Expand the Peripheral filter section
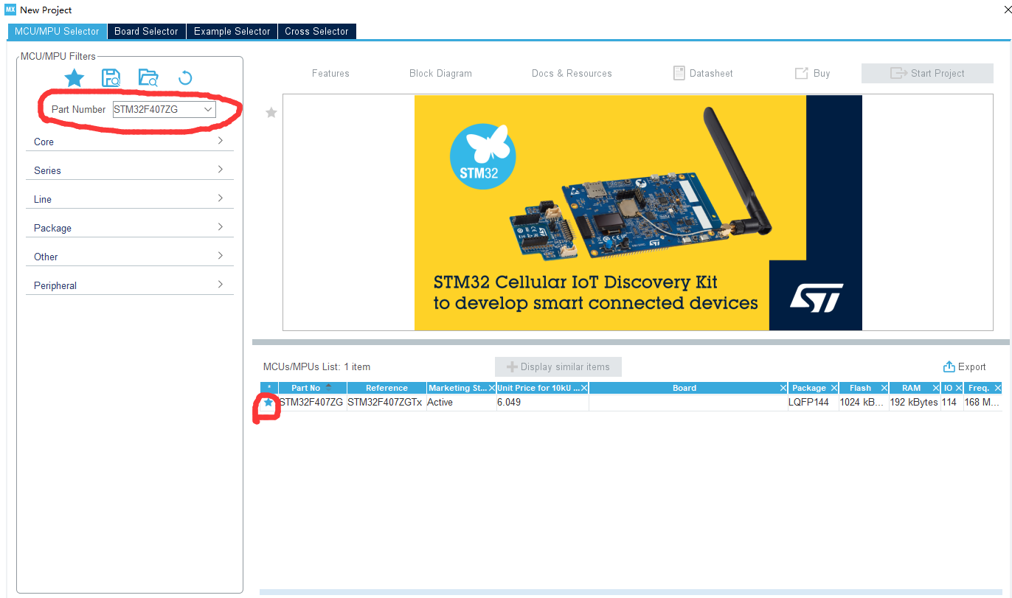This screenshot has height=598, width=1012. pyautogui.click(x=129, y=285)
